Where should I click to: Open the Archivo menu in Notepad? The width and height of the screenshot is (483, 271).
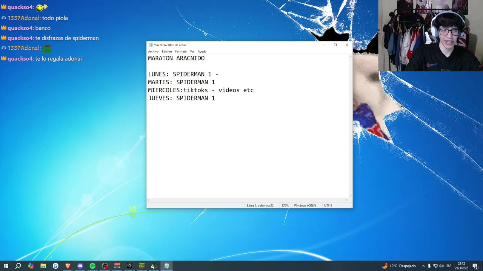[x=153, y=52]
